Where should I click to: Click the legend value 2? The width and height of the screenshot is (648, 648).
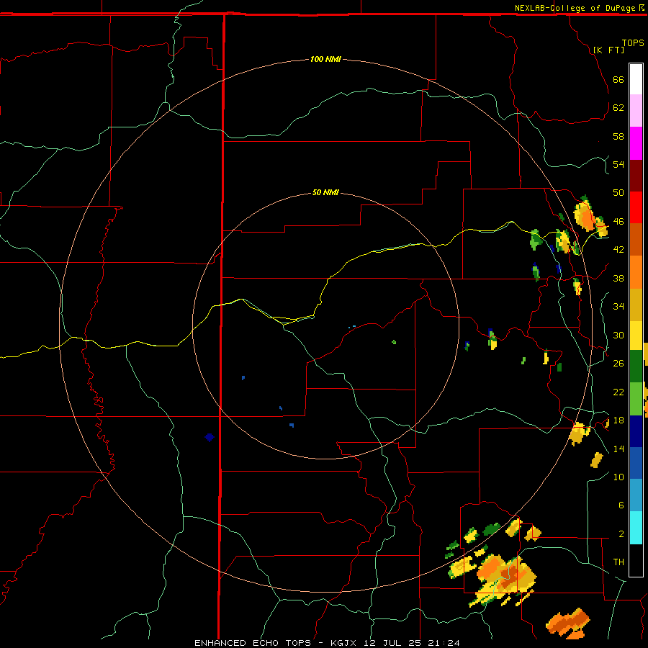[621, 534]
